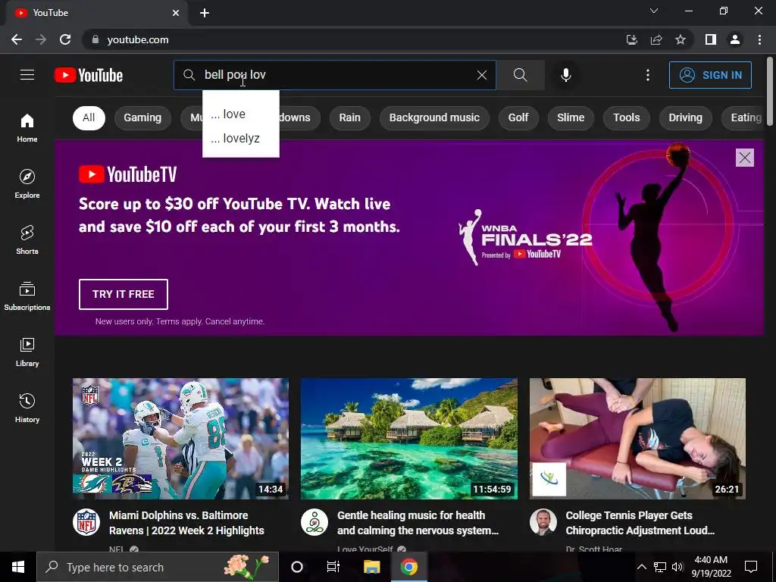
Task: Share this page via address bar icon
Action: pyautogui.click(x=656, y=39)
